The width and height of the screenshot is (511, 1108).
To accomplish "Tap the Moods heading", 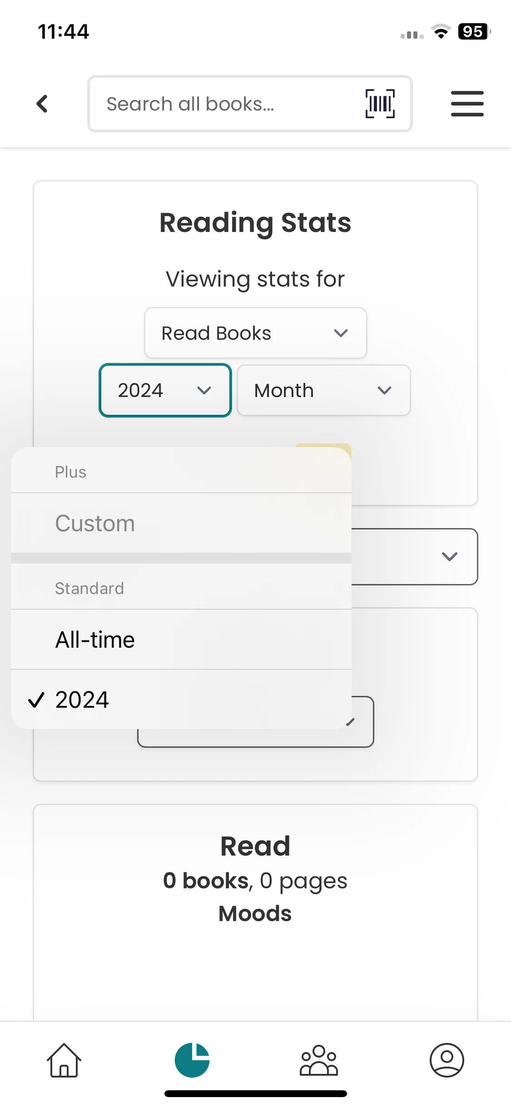I will (x=255, y=913).
